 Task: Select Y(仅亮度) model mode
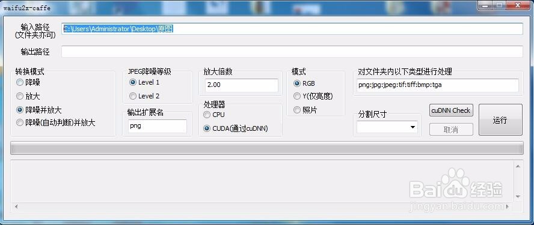pyautogui.click(x=313, y=97)
